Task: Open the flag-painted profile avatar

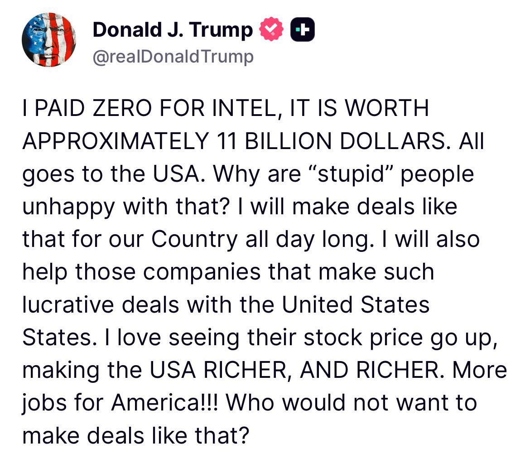Action: pos(49,40)
